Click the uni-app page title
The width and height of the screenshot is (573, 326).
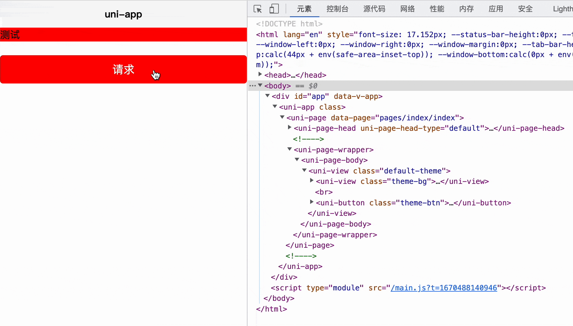pos(123,14)
